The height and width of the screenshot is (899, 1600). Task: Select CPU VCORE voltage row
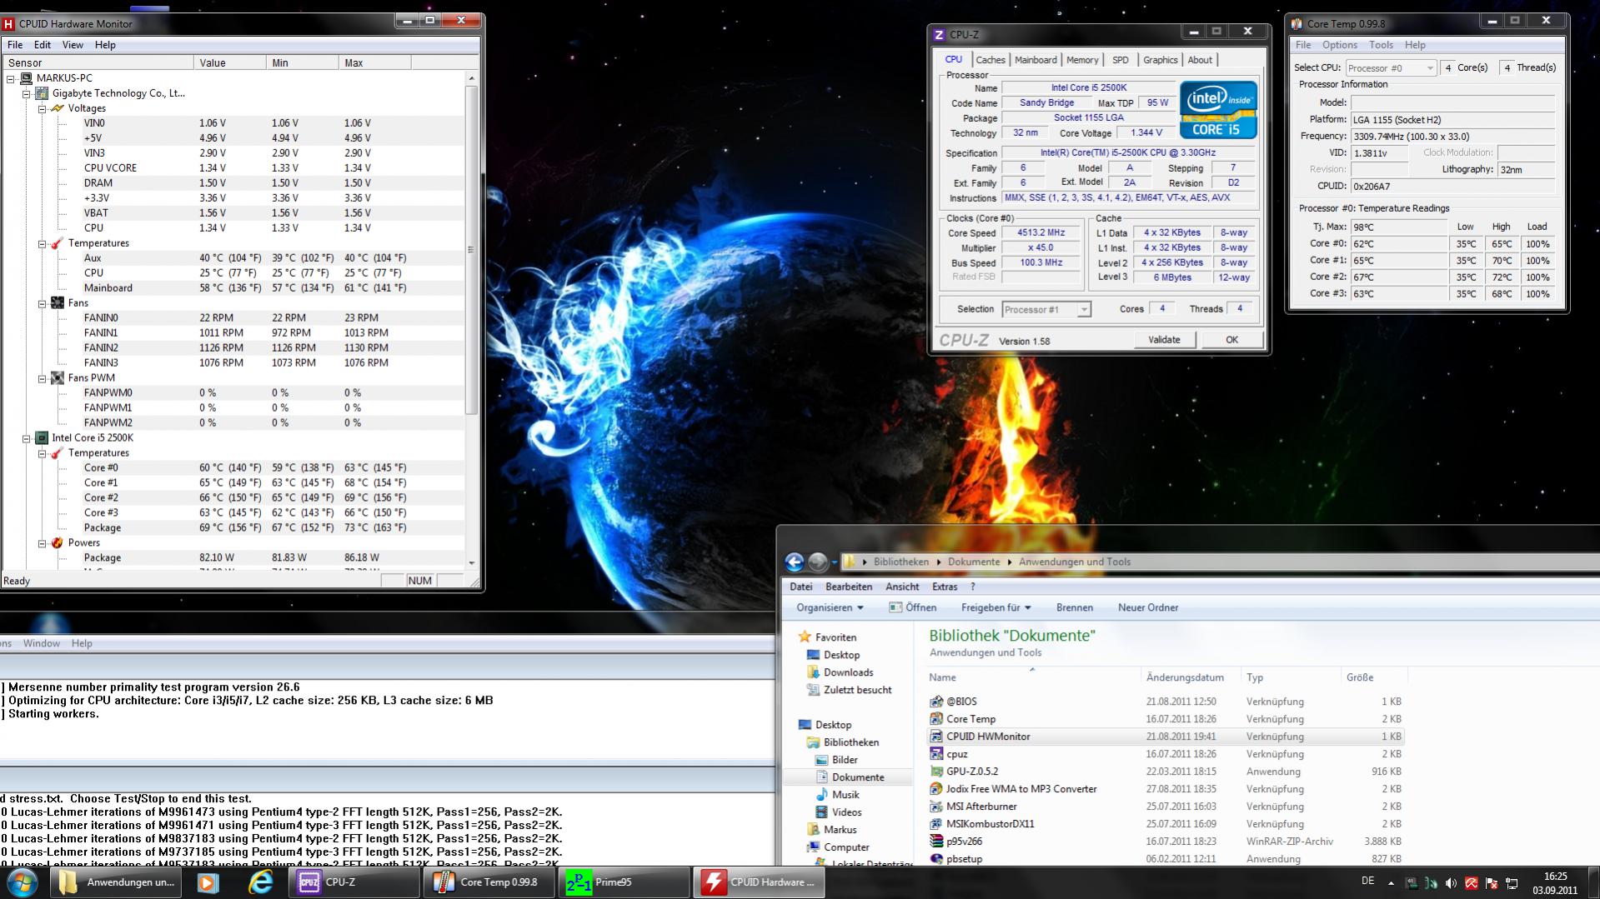pos(233,168)
